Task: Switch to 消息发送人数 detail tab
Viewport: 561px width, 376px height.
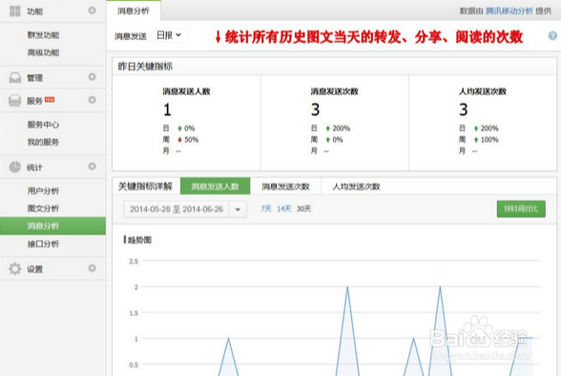Action: [x=215, y=186]
